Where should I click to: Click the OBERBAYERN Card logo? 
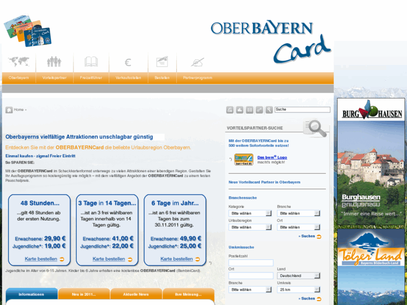tap(271, 41)
